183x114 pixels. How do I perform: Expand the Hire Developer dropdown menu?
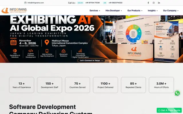point(114,11)
